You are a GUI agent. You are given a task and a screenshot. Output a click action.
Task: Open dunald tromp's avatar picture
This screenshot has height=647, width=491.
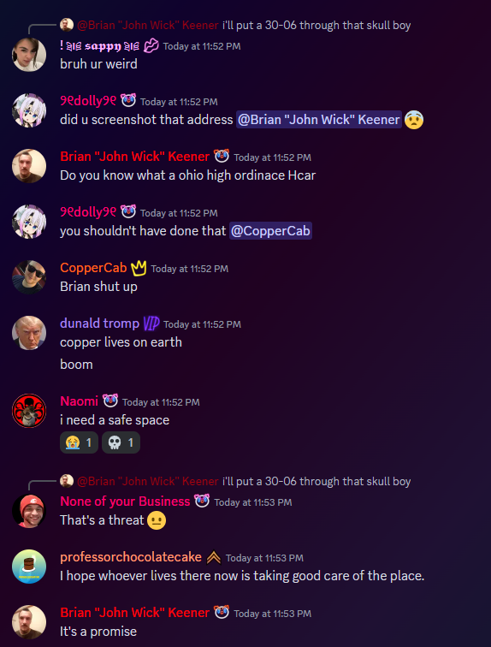click(x=29, y=333)
